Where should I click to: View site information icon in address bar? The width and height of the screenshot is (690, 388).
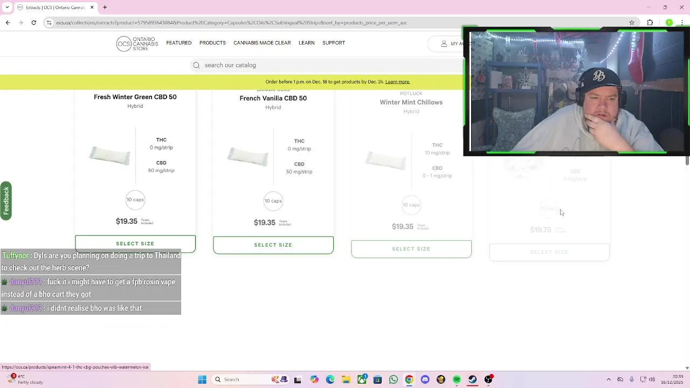pos(50,23)
